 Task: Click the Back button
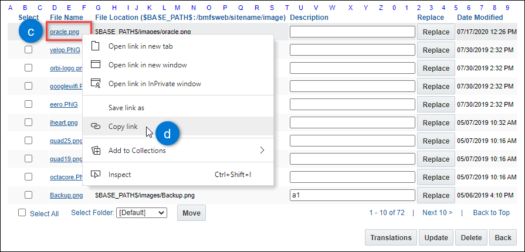click(x=503, y=237)
